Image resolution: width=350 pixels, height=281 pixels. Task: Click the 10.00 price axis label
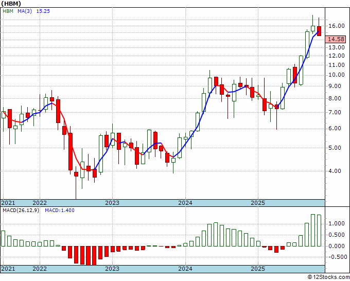(337, 75)
